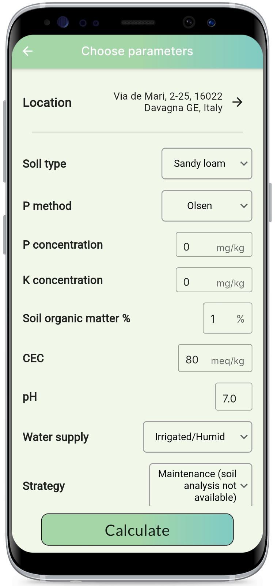This screenshot has width=277, height=586.
Task: Tap the Choose parameters title
Action: [x=137, y=51]
